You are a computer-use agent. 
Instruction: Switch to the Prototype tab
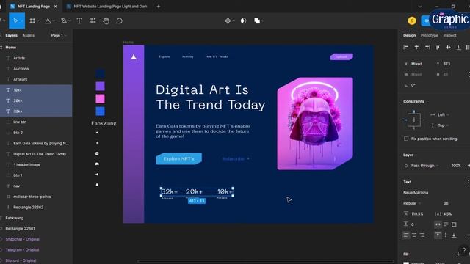point(429,35)
